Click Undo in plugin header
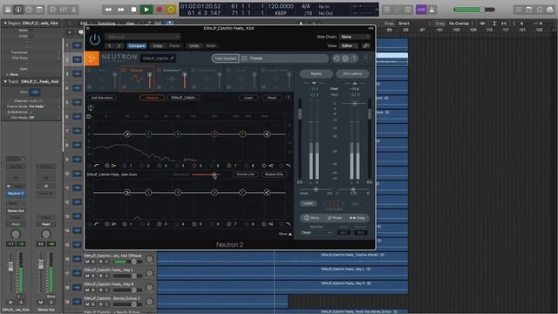This screenshot has width=558, height=314. coord(194,46)
